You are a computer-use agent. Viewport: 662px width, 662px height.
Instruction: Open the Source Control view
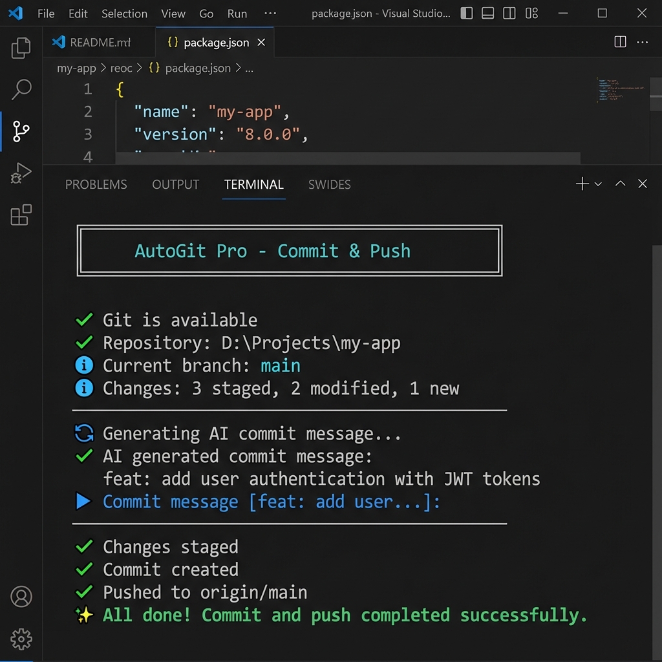(x=21, y=131)
